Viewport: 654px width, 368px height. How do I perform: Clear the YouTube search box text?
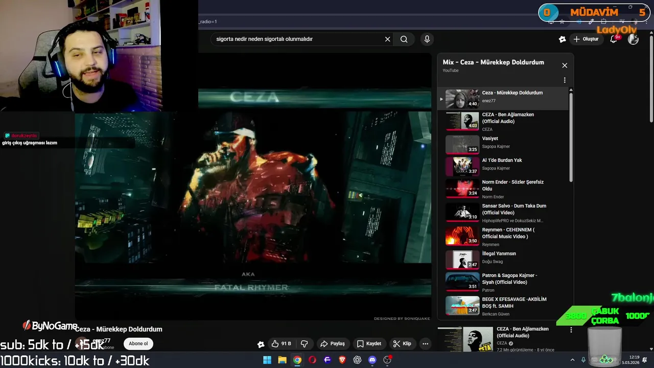coord(387,39)
